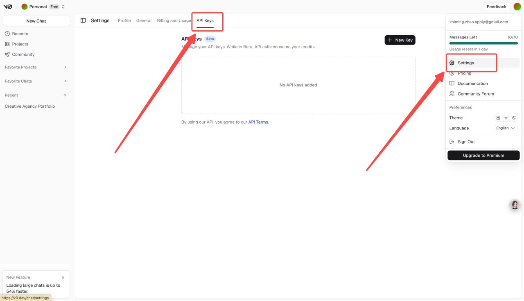Switch to the dark theme
The width and height of the screenshot is (524, 301).
pos(514,118)
